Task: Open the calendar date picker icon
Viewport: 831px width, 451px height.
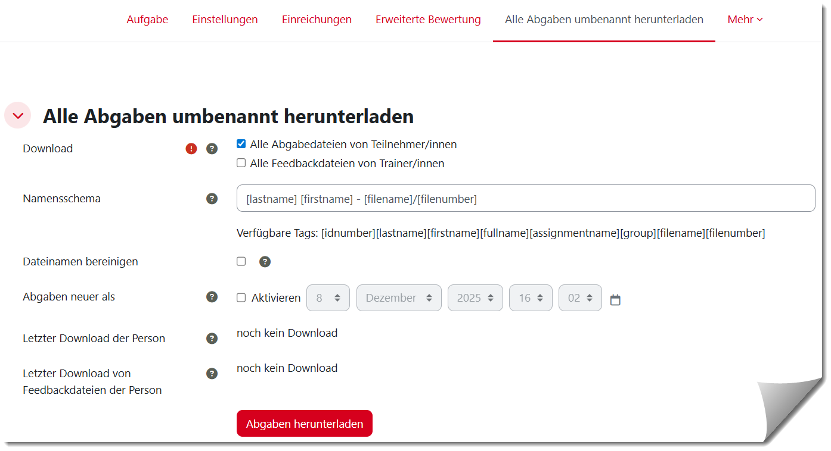Action: 615,300
